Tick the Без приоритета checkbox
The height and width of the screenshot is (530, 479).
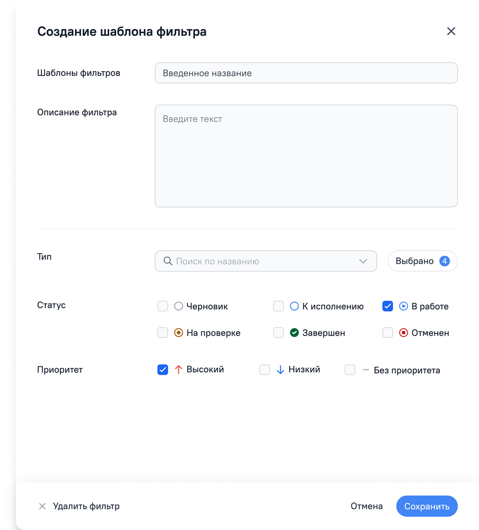[x=350, y=370]
